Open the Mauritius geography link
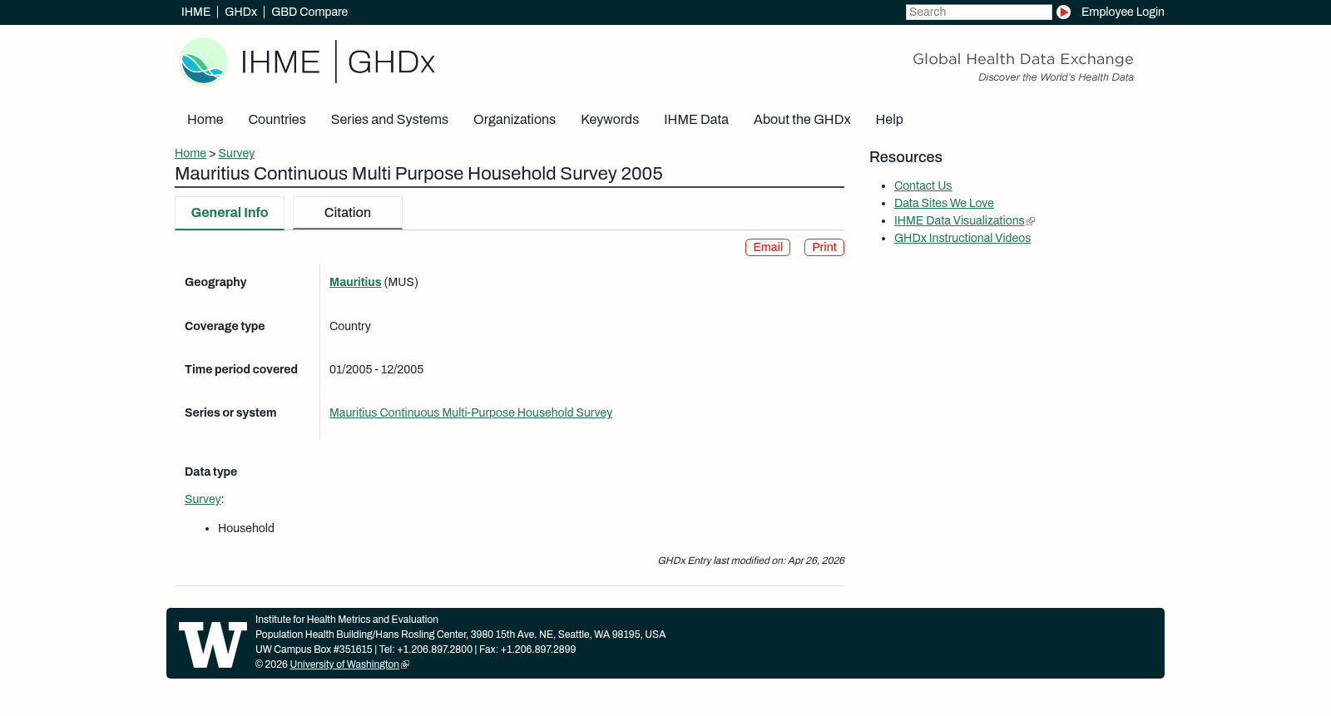1331x716 pixels. [x=355, y=283]
